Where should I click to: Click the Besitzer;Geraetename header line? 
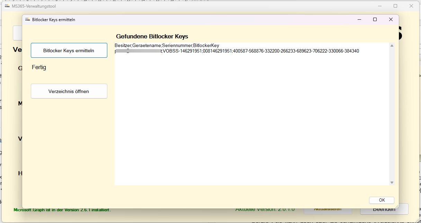pyautogui.click(x=167, y=46)
